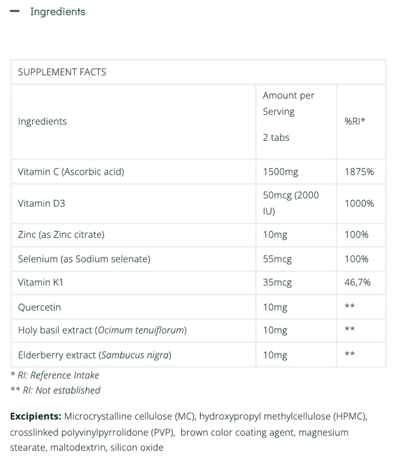Viewport: 396px width, 459px height.
Task: Click the bold Excipients label
Action: click(36, 417)
